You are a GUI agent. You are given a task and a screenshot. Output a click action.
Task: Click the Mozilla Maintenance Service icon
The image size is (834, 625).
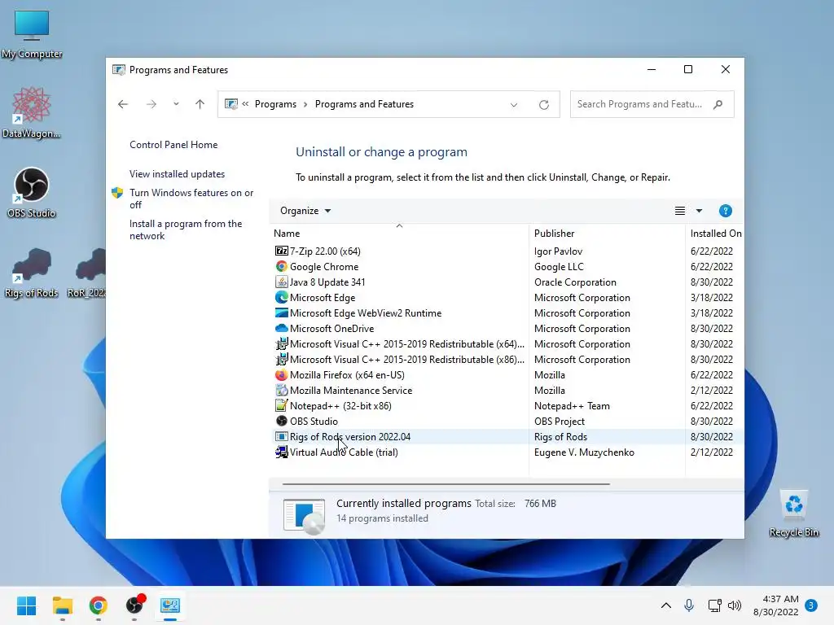click(x=281, y=390)
